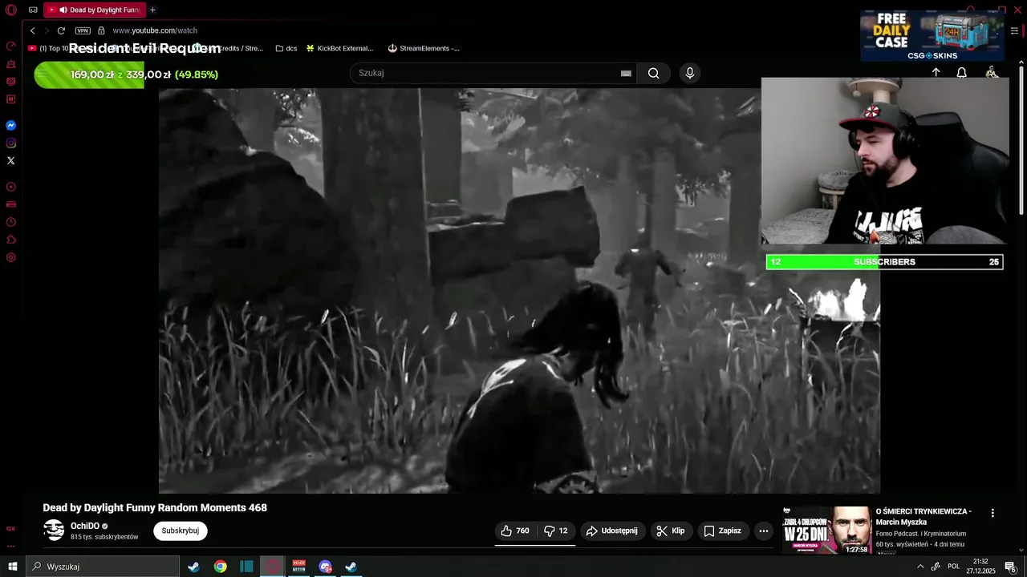
Task: Open GX Corner gamepad icon
Action: point(33,10)
